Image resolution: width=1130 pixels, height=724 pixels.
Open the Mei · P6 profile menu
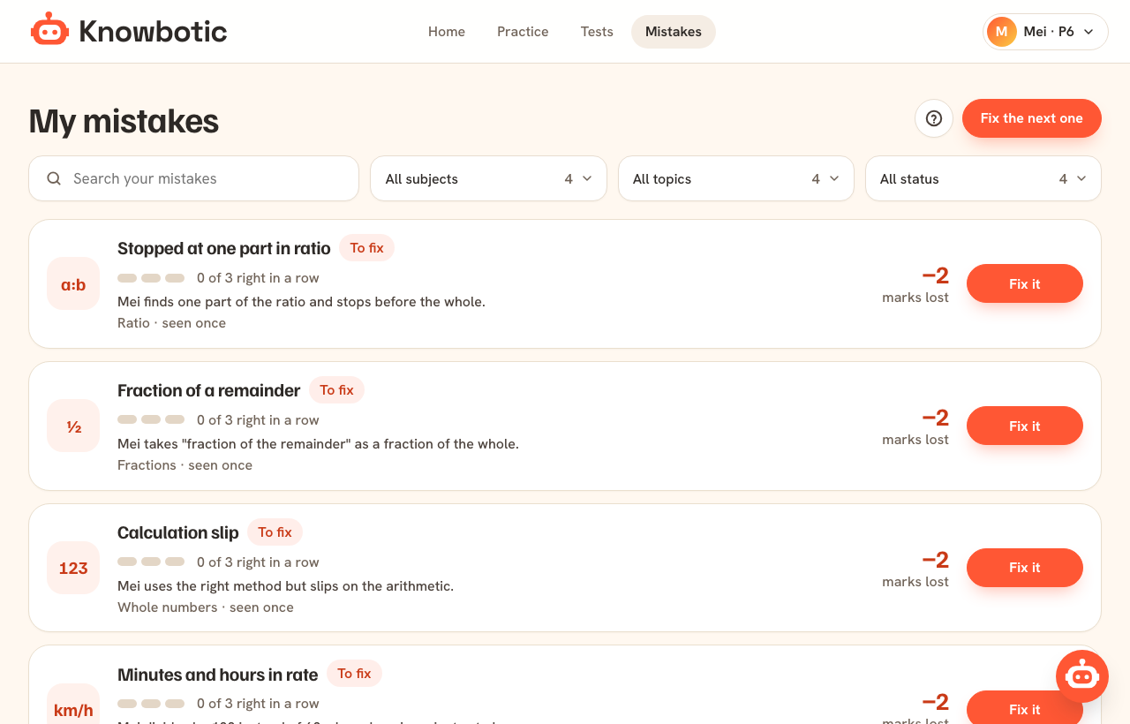(x=1045, y=32)
